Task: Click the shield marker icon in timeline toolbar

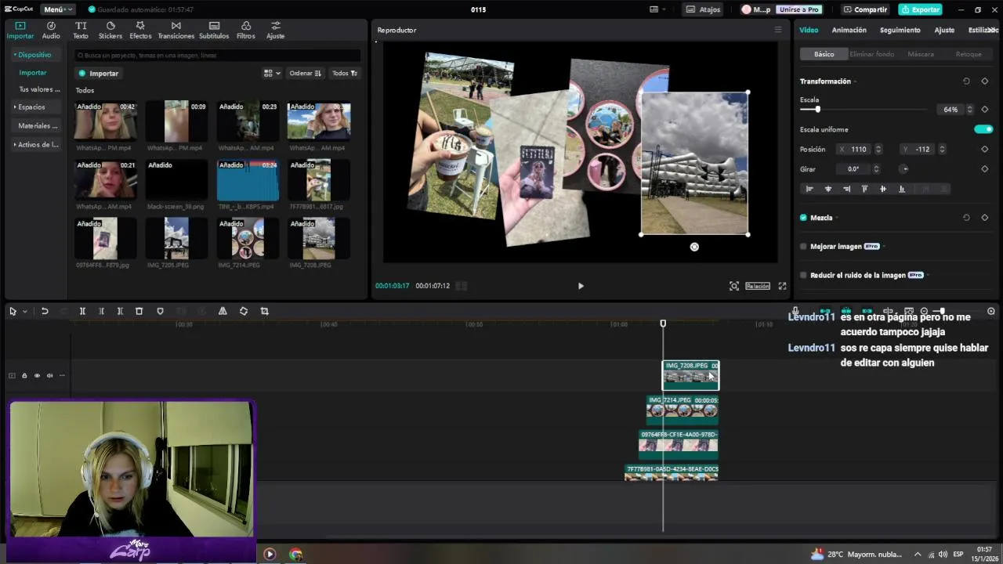Action: click(x=160, y=311)
